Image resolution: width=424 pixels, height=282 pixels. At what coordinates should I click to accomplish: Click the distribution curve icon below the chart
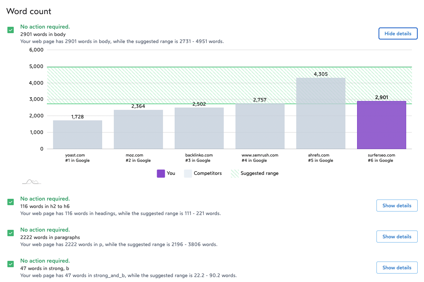[x=31, y=182]
